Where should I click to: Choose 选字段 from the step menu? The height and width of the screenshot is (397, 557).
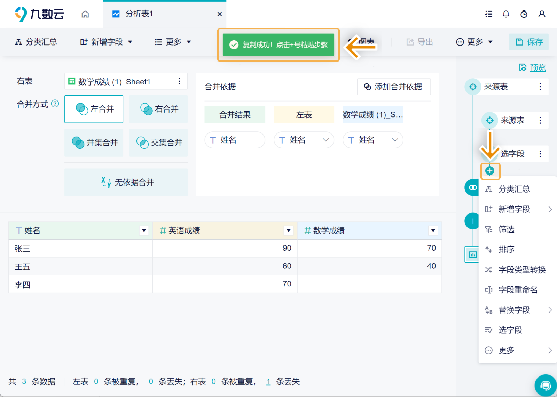518,330
